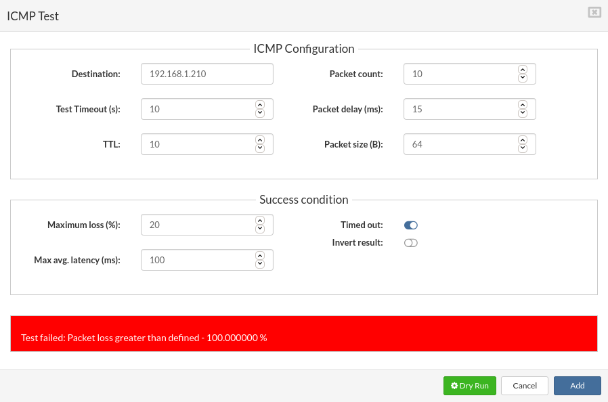Decrement the Packet size value

pyautogui.click(x=522, y=148)
